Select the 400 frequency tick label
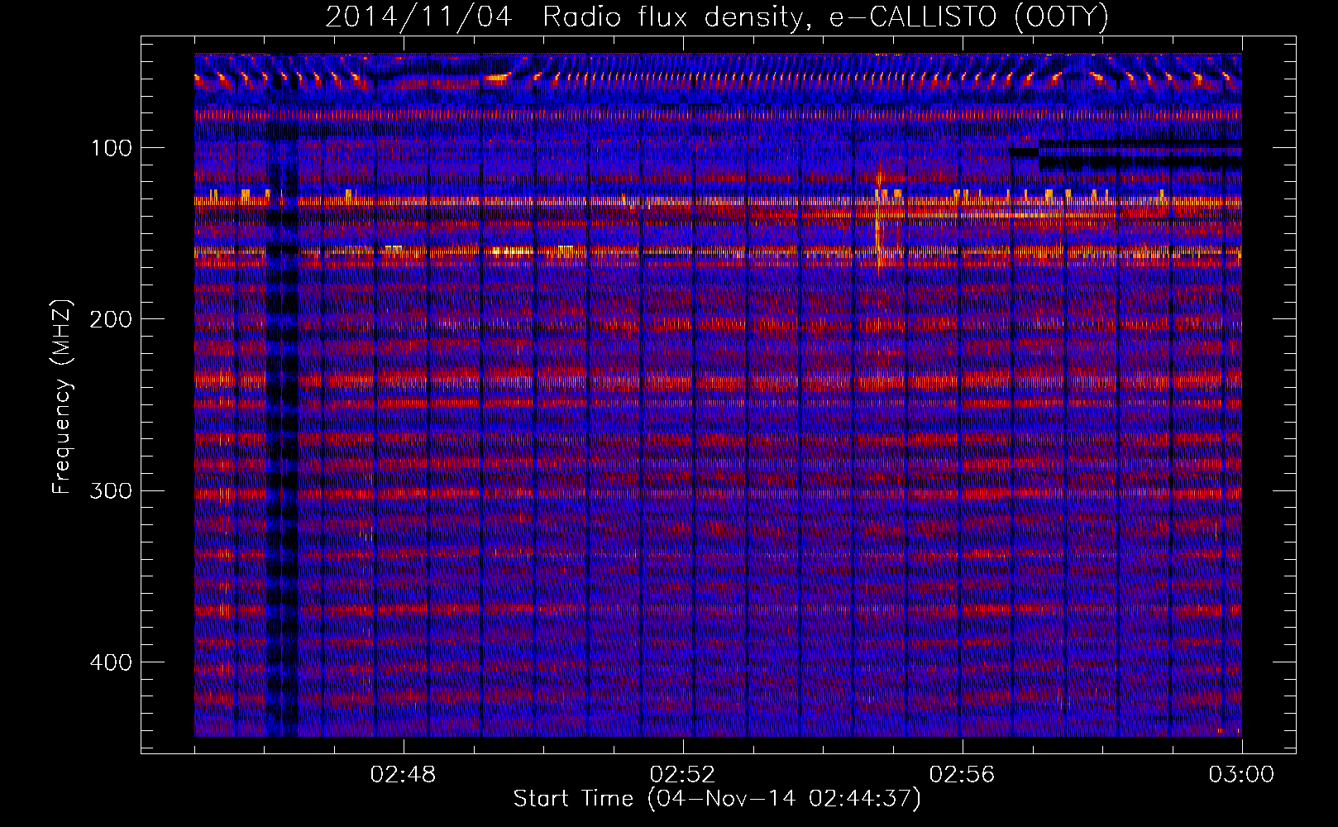This screenshot has height=827, width=1338. click(x=111, y=662)
